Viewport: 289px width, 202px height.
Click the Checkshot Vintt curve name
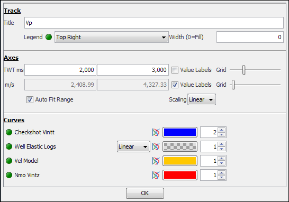[34, 132]
